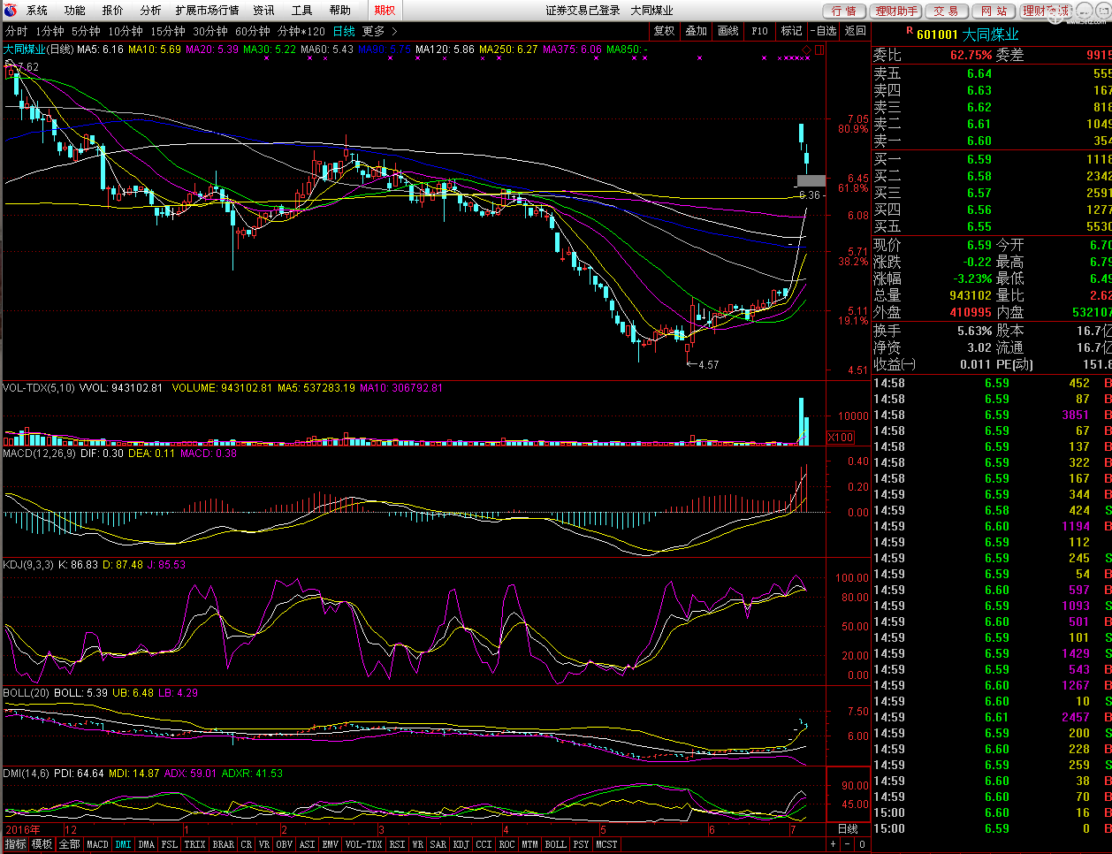
Task: Select the ASI indicator
Action: coord(308,844)
